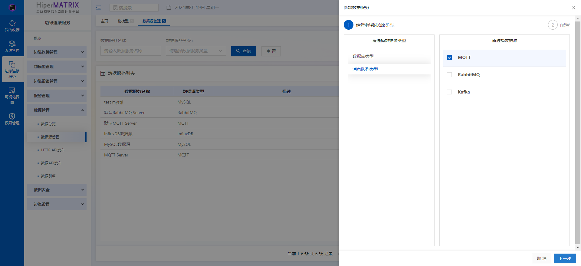Open the 系统管理 cube icon
This screenshot has height=266, width=581.
[12, 44]
